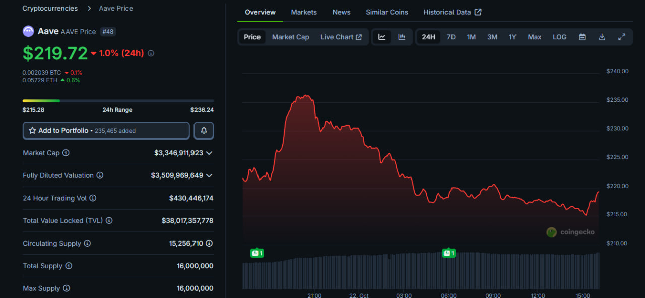Show info for Total Value Locked
645x298 pixels.
pyautogui.click(x=109, y=221)
